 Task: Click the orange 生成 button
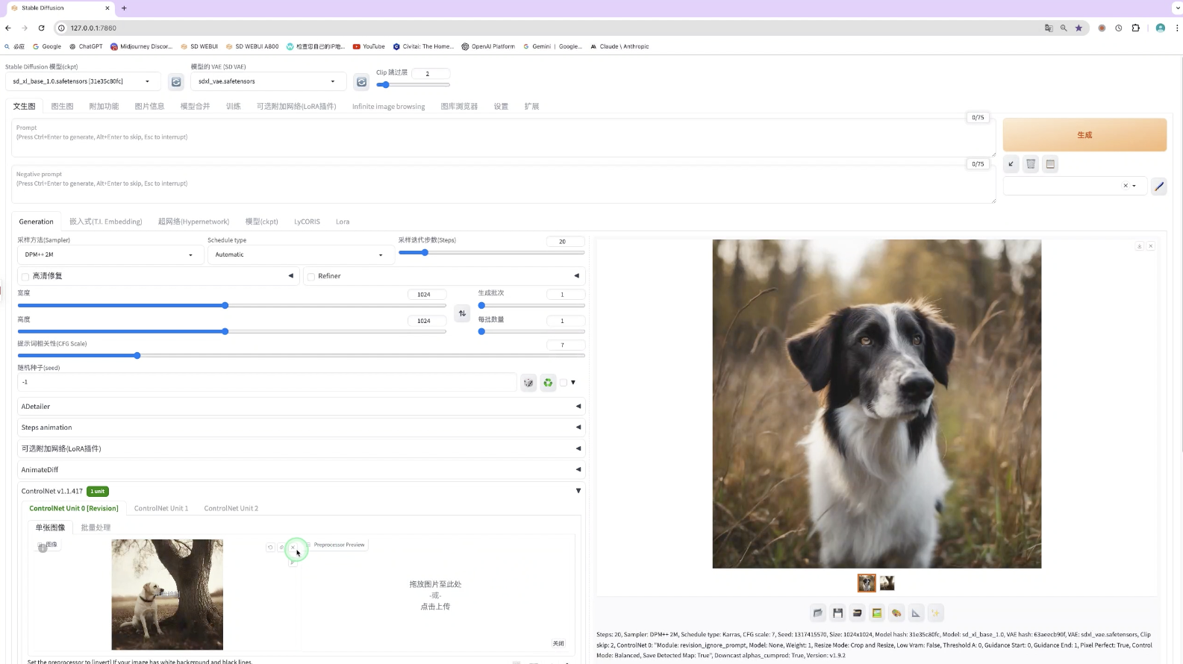pos(1084,135)
